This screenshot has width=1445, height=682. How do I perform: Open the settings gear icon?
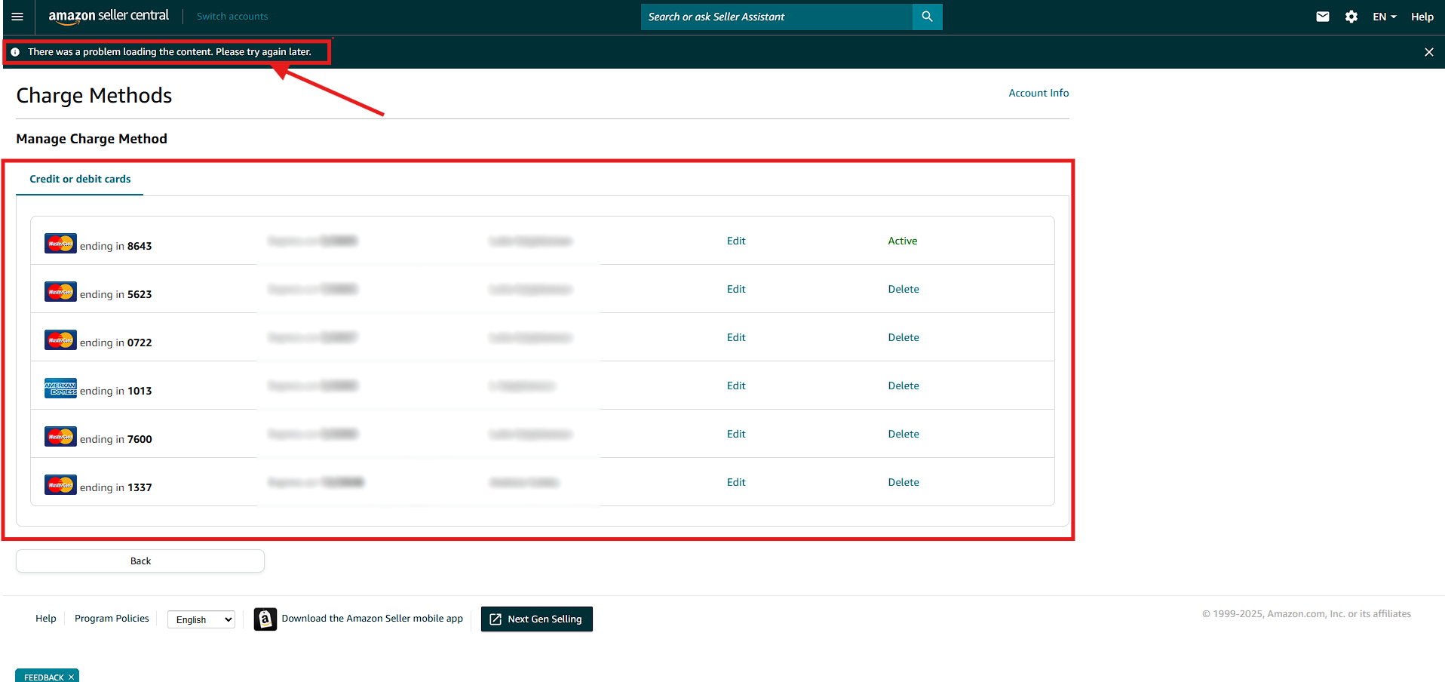click(1351, 17)
